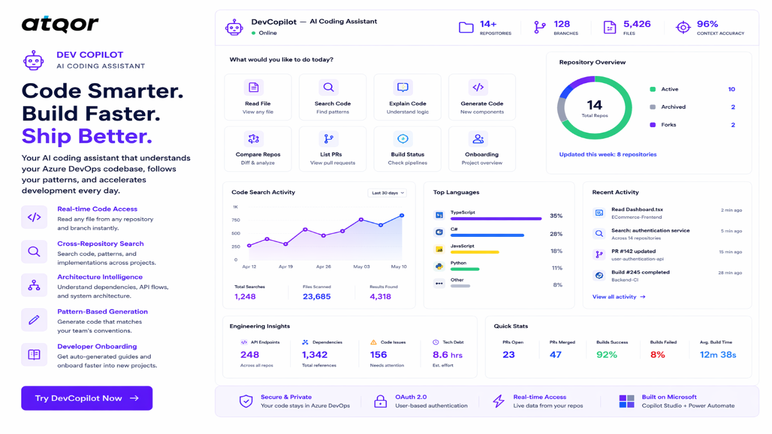Image resolution: width=772 pixels, height=434 pixels.
Task: Click the branches icon next to 128
Action: [540, 27]
